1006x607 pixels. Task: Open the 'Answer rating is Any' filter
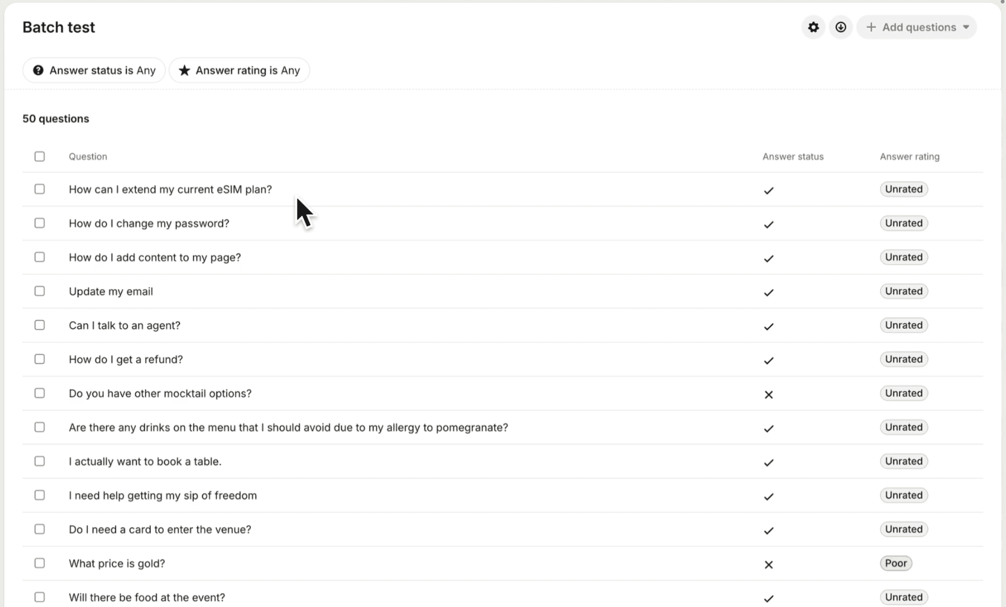point(240,70)
